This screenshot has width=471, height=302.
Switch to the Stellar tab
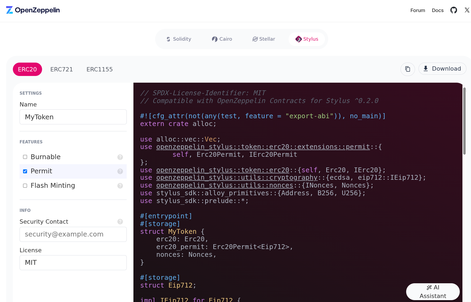(x=264, y=39)
